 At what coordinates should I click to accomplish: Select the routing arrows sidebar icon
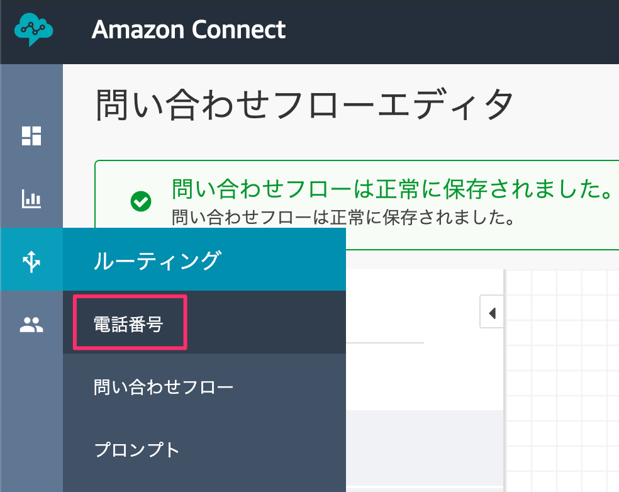(x=31, y=261)
